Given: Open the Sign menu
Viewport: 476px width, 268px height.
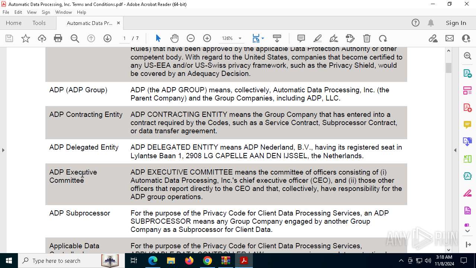Looking at the screenshot, I should click(x=46, y=12).
